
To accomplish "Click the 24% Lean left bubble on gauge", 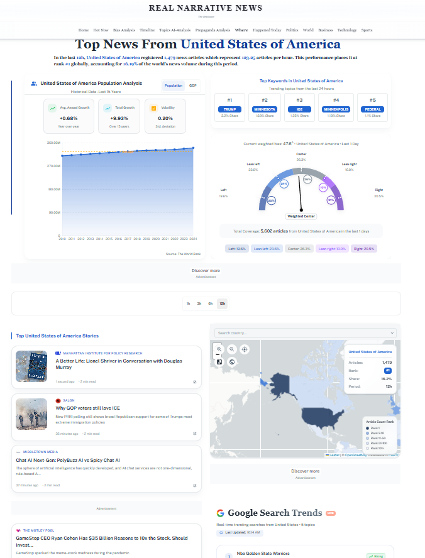I will (284, 184).
